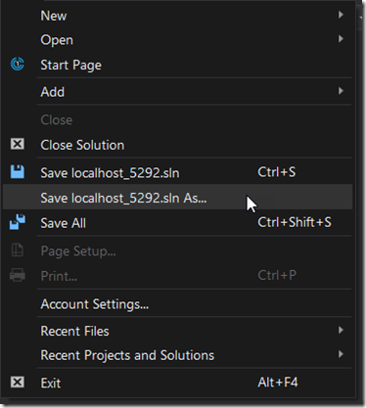Open Account Settings...
The height and width of the screenshot is (408, 366).
click(178, 303)
